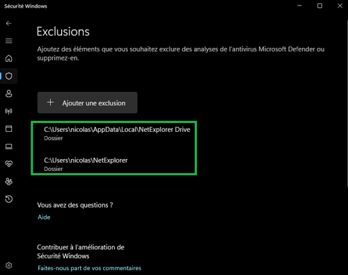Select the AppData\Local\NetExplorer Drive exclusion
Screen dimensions: 348x275
(117, 133)
